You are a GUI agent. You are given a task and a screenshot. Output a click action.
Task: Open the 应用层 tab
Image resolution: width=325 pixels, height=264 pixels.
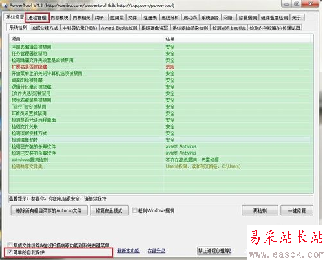(x=117, y=17)
